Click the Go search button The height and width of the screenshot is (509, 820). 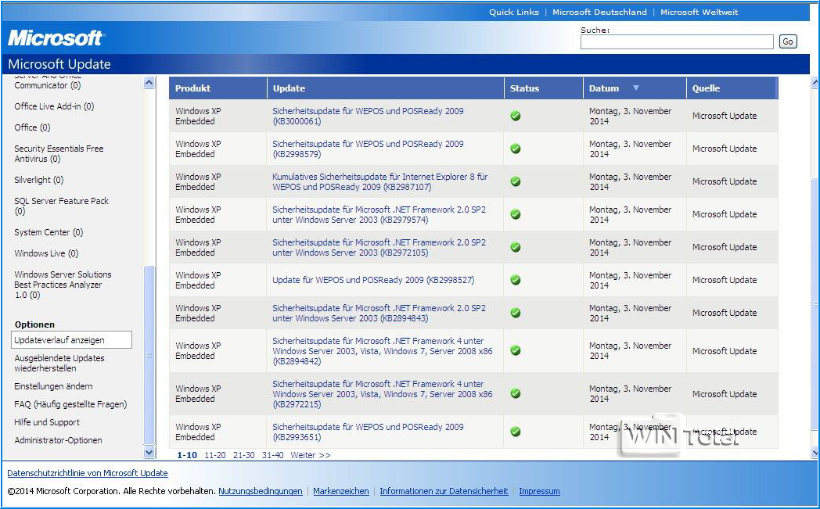788,41
